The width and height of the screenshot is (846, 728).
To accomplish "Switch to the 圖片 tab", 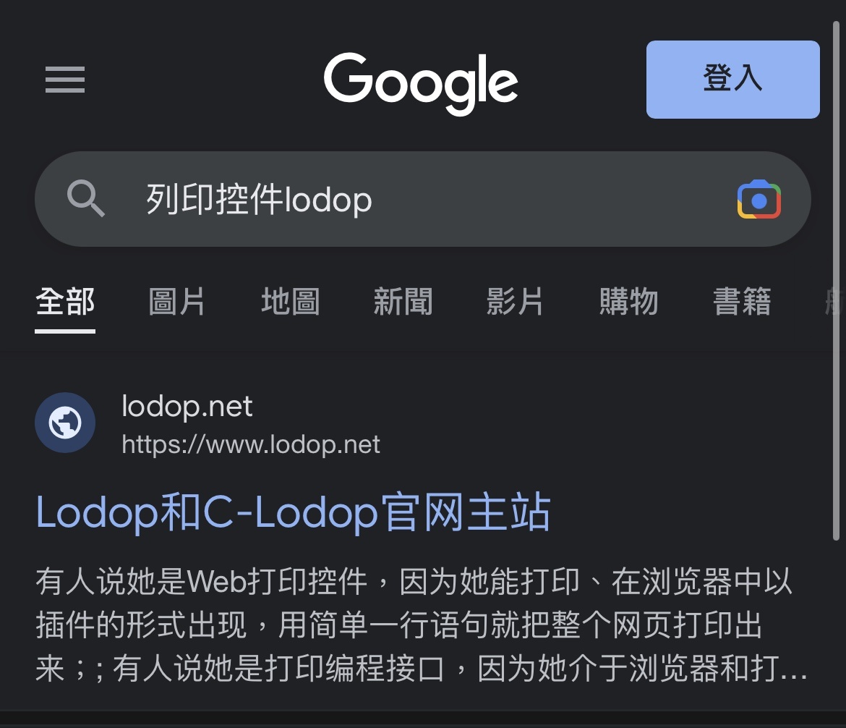I will [177, 301].
